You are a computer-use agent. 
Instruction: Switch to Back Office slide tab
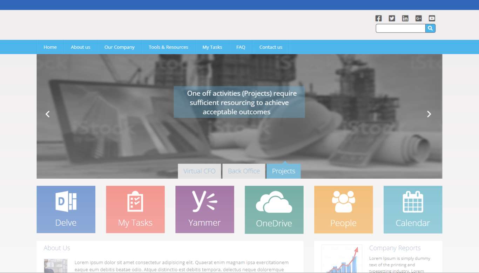coord(244,171)
